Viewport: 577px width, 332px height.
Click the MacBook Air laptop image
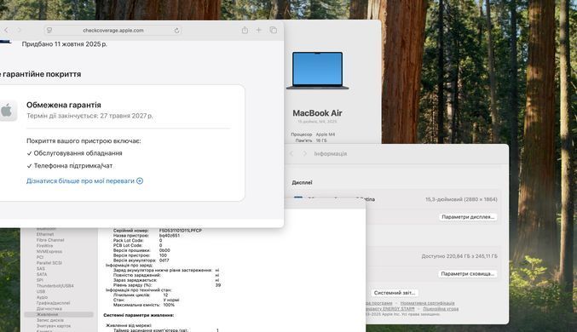tap(318, 70)
